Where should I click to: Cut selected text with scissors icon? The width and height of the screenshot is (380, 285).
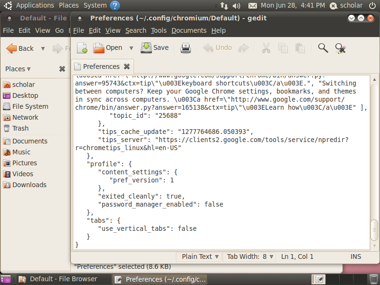(x=266, y=48)
